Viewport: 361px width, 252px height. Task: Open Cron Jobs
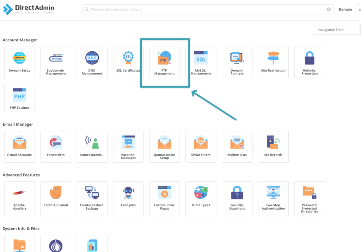pyautogui.click(x=128, y=199)
